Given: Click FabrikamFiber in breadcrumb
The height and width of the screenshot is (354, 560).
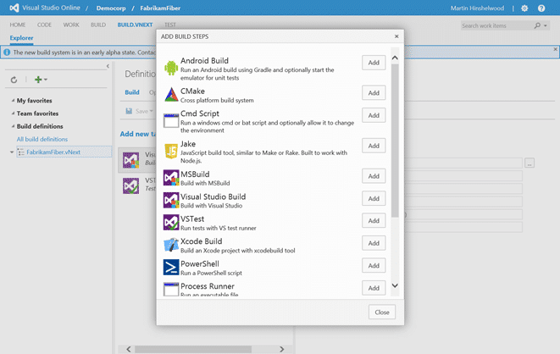Looking at the screenshot, I should [x=160, y=8].
